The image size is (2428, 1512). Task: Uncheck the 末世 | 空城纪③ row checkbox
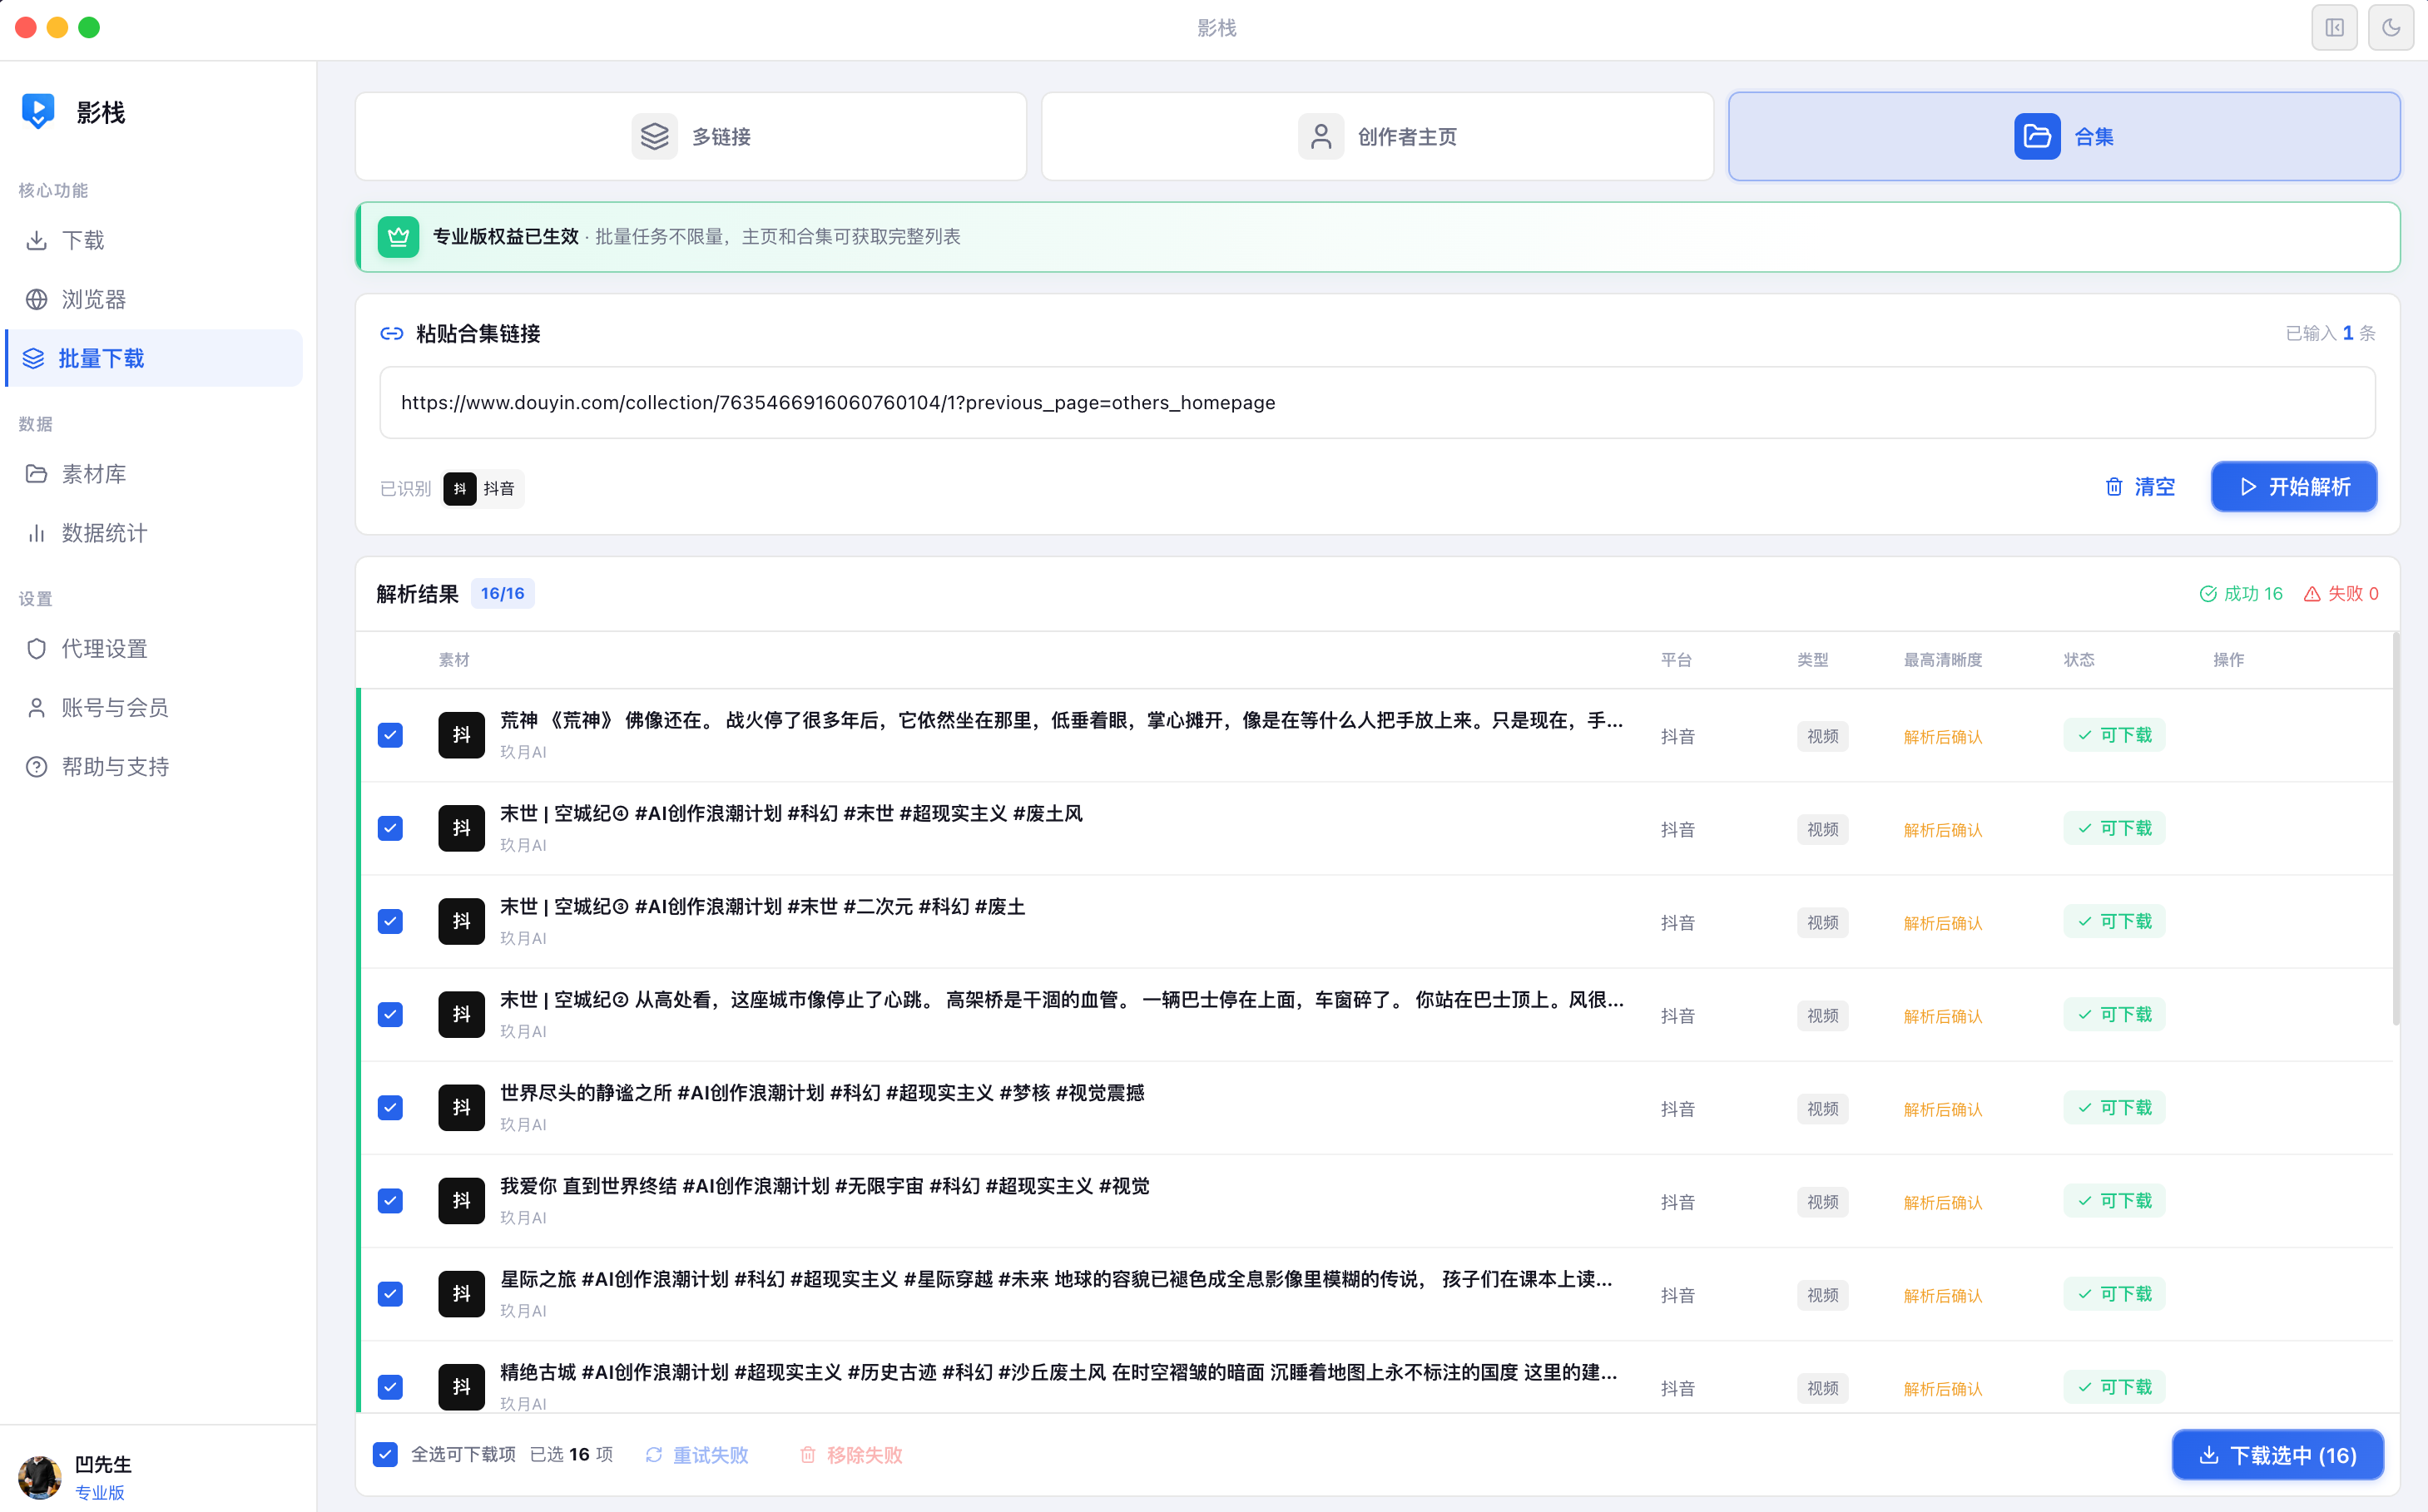390,921
